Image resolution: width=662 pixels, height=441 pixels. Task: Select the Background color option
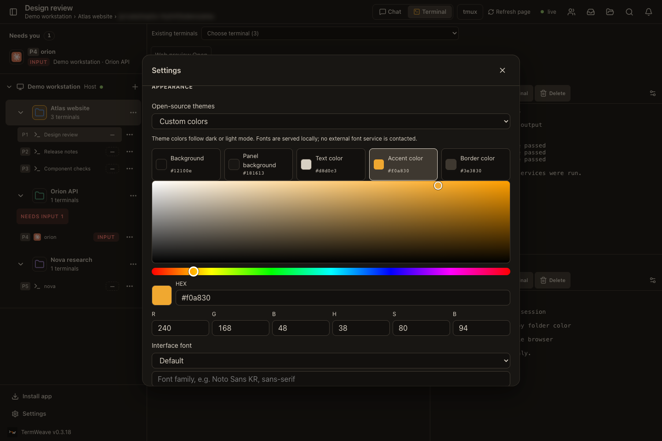[x=186, y=164]
